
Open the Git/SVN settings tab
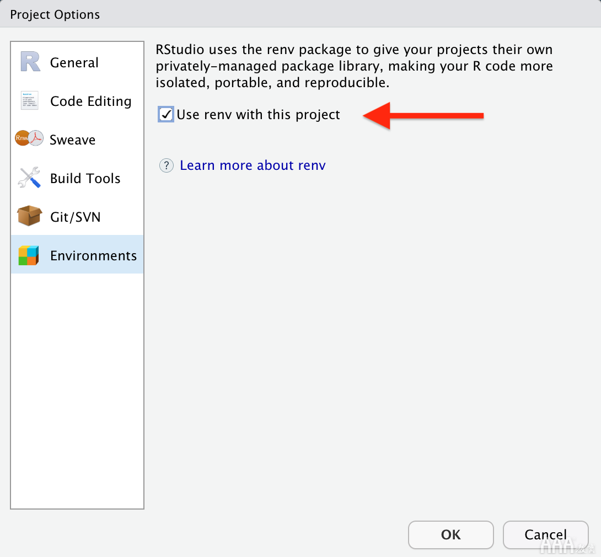[x=76, y=217]
